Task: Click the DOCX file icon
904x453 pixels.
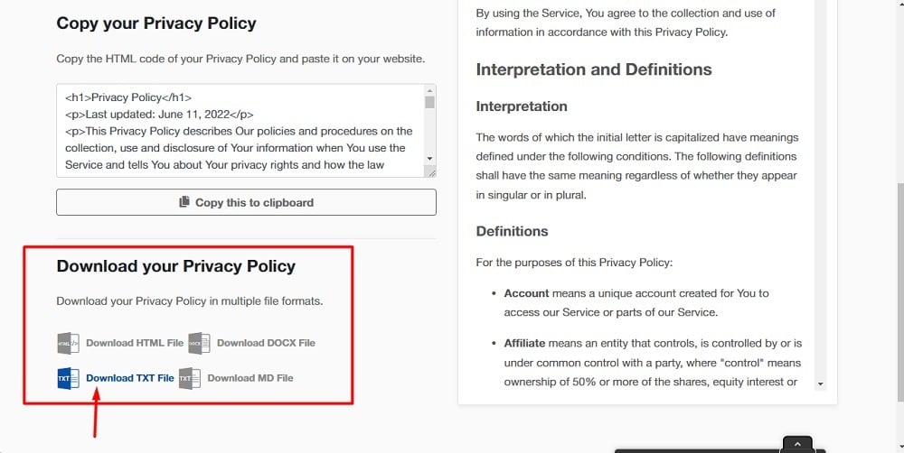Action: pos(199,343)
